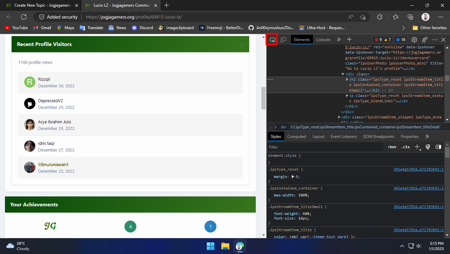Open Rizzqii's profile link
This screenshot has height=254, width=450.
44,79
